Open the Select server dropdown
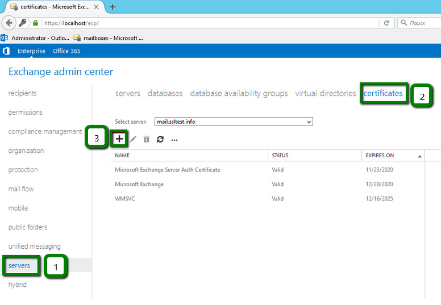Viewport: 441px width, 305px height. [x=234, y=122]
